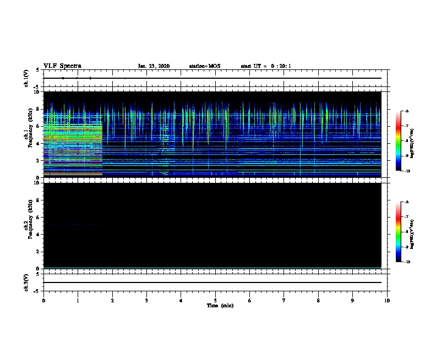436x337 pixels.
Task: Select the date text "Jan. 23, 2020"
Action: point(154,66)
